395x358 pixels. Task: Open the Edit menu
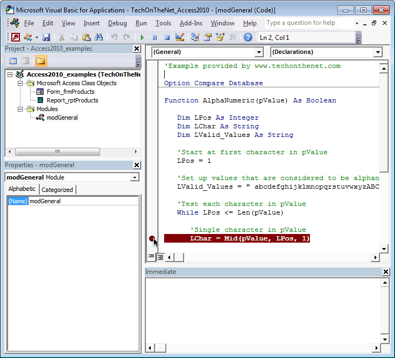coord(47,23)
